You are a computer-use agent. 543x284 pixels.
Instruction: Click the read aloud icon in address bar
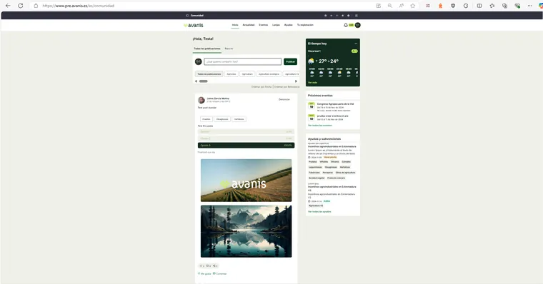coord(402,6)
